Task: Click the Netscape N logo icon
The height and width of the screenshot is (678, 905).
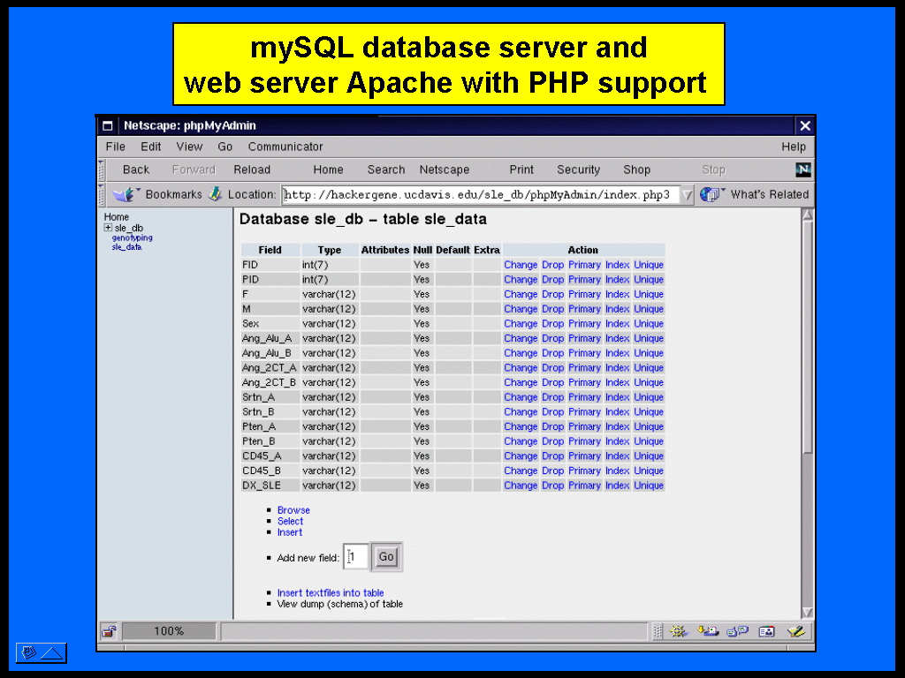Action: point(802,169)
